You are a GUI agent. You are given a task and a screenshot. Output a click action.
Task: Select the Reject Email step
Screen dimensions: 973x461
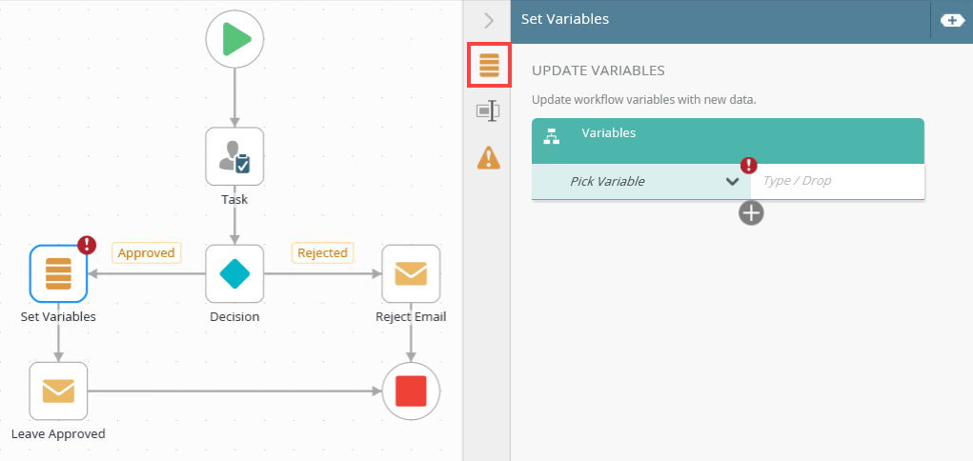click(411, 273)
